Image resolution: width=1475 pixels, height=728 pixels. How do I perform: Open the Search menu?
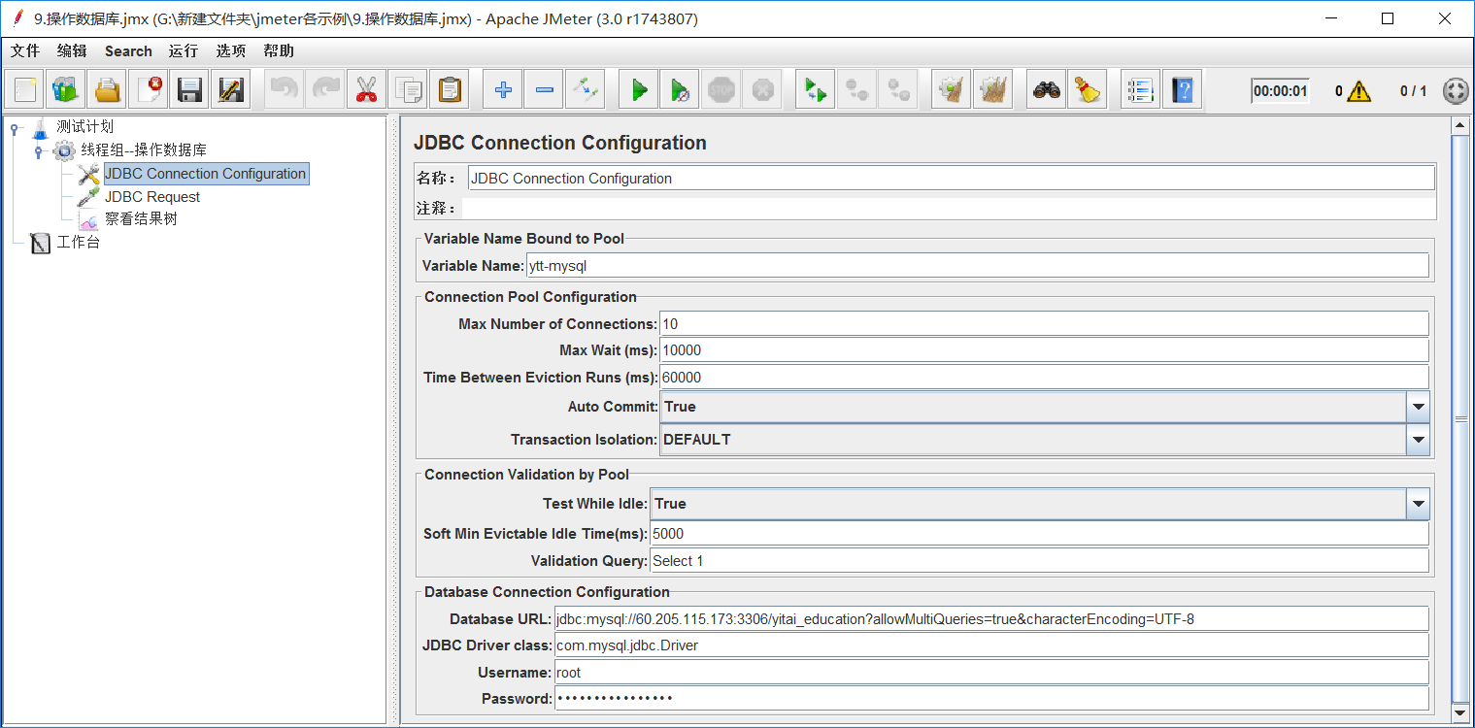click(128, 50)
